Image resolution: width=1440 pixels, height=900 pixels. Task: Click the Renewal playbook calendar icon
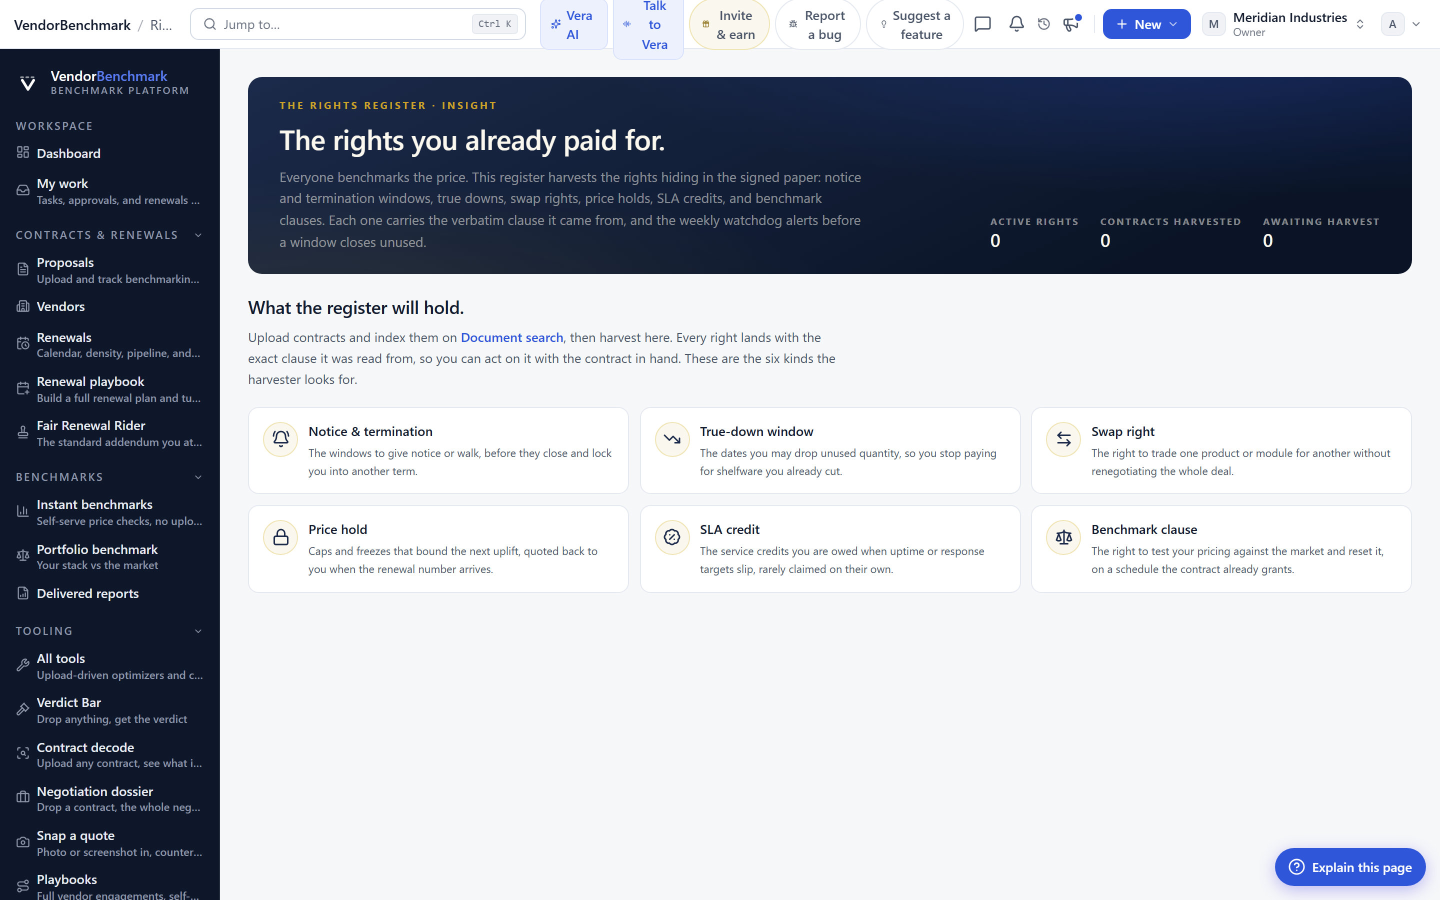click(x=22, y=388)
